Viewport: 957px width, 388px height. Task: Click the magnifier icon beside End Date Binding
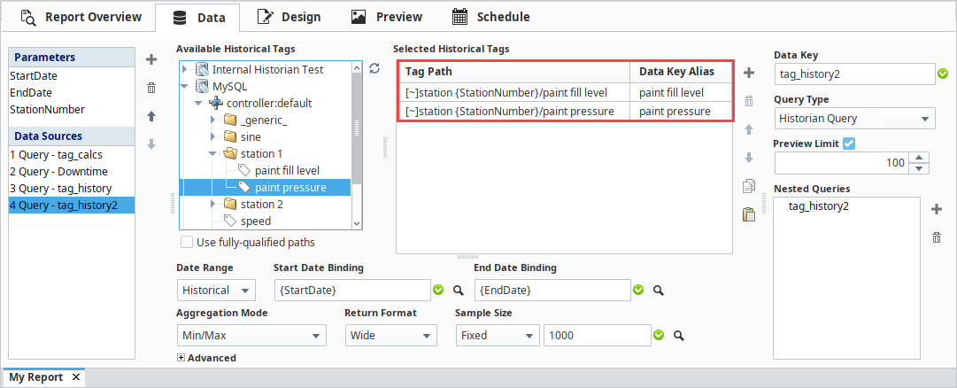659,290
